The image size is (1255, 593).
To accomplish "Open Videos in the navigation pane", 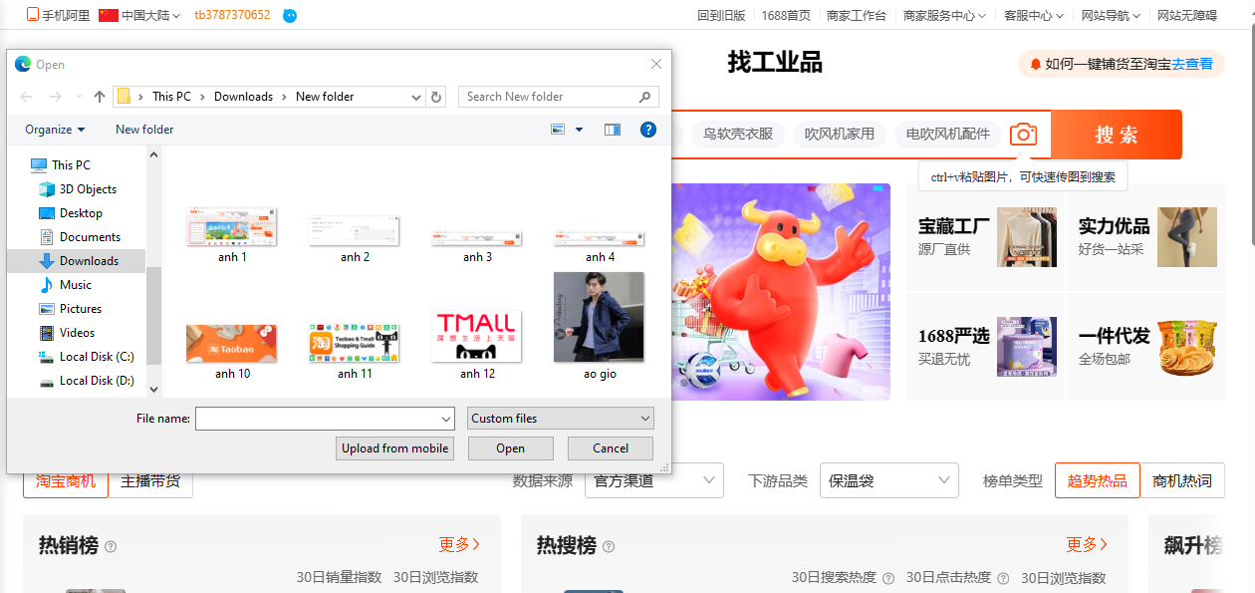I will [77, 333].
